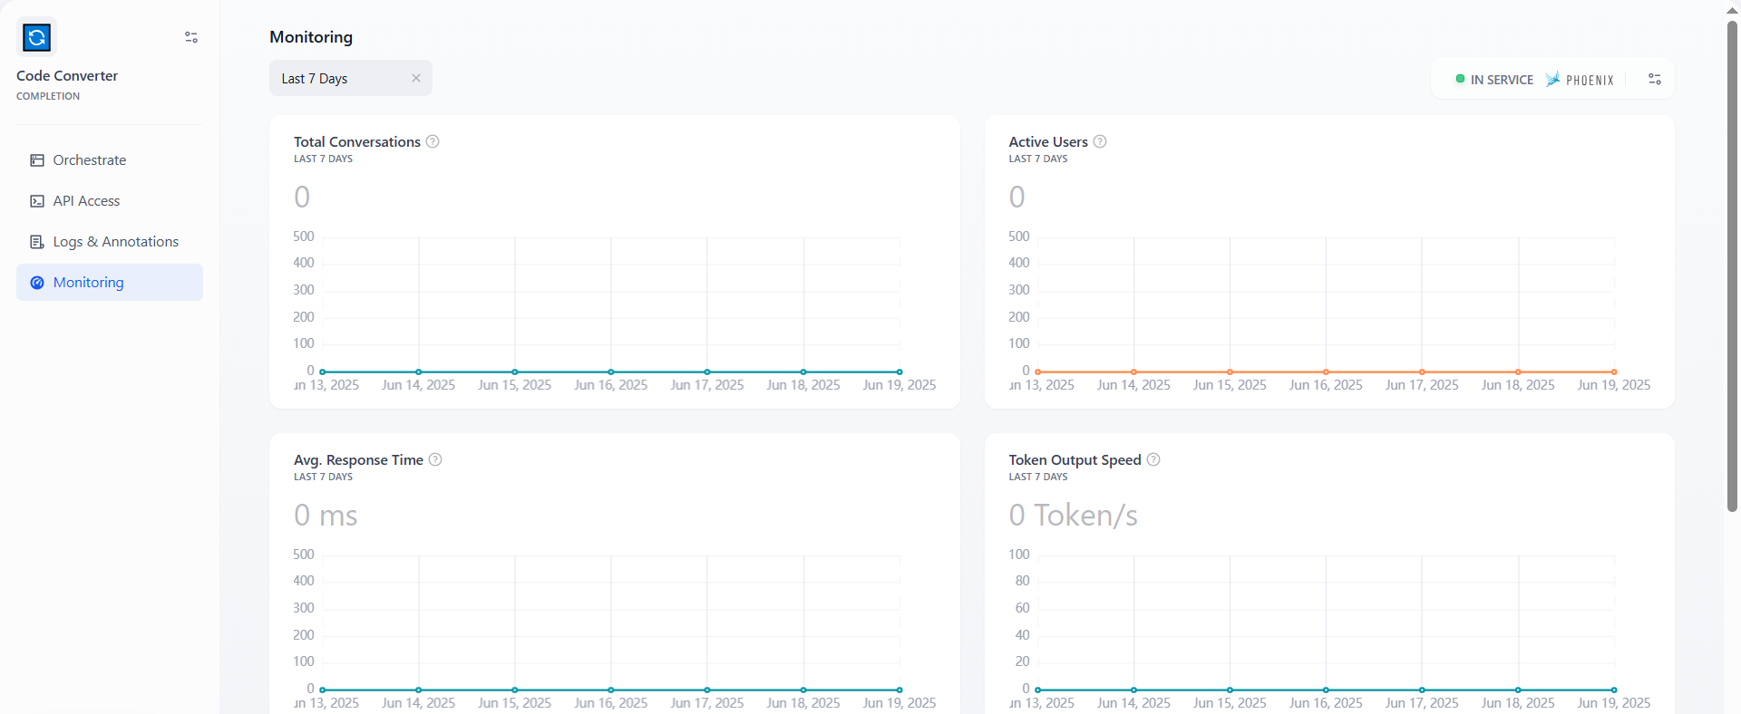The height and width of the screenshot is (714, 1741).
Task: Select the Monitoring sidebar item
Action: click(x=88, y=283)
